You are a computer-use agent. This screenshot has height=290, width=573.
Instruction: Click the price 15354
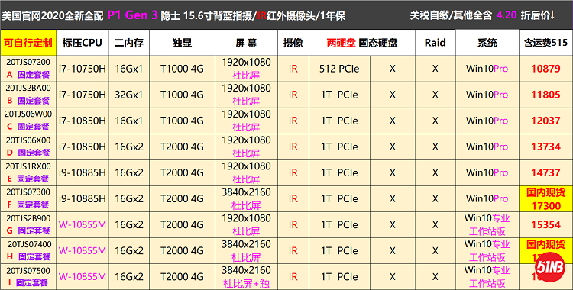tap(545, 225)
